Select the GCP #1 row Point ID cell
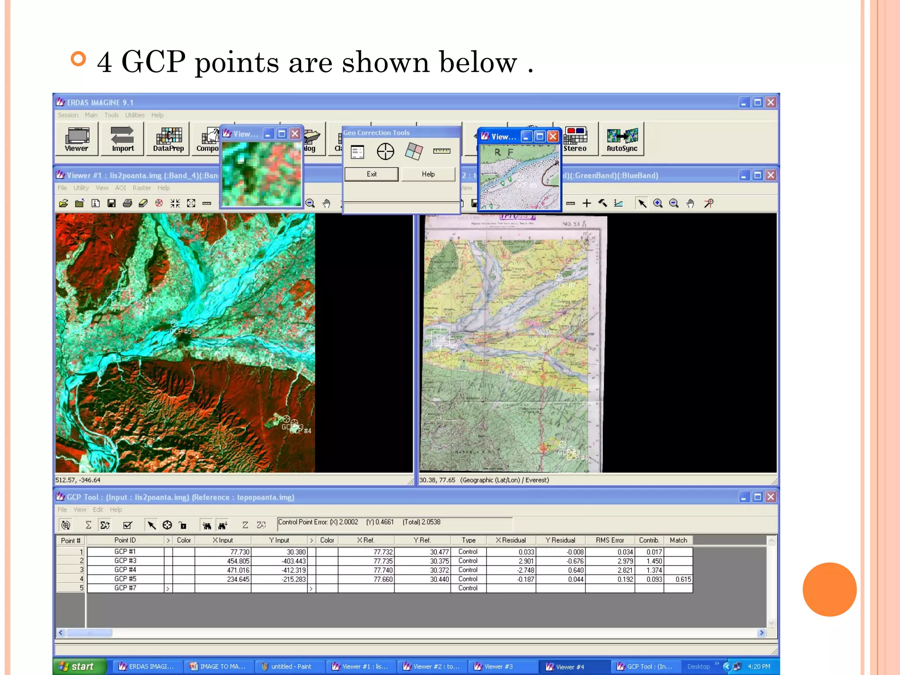Image resolution: width=900 pixels, height=675 pixels. (x=125, y=552)
